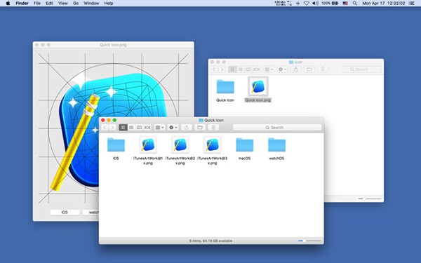Adjust icon size slider in Quick Icon window
This screenshot has height=263, width=421.
(309, 241)
